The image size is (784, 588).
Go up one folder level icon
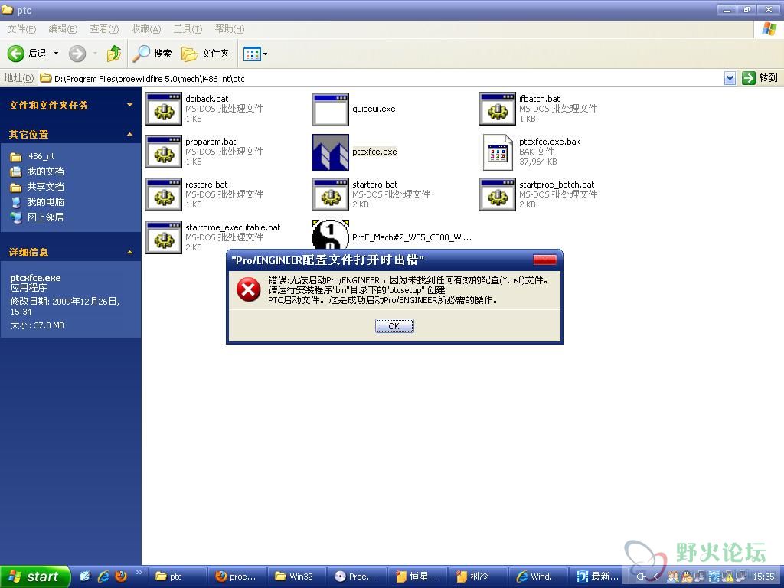point(114,54)
